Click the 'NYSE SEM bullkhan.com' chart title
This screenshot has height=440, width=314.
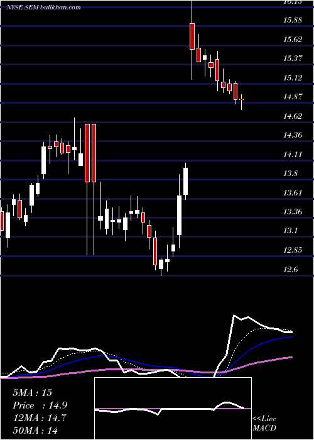coord(43,8)
